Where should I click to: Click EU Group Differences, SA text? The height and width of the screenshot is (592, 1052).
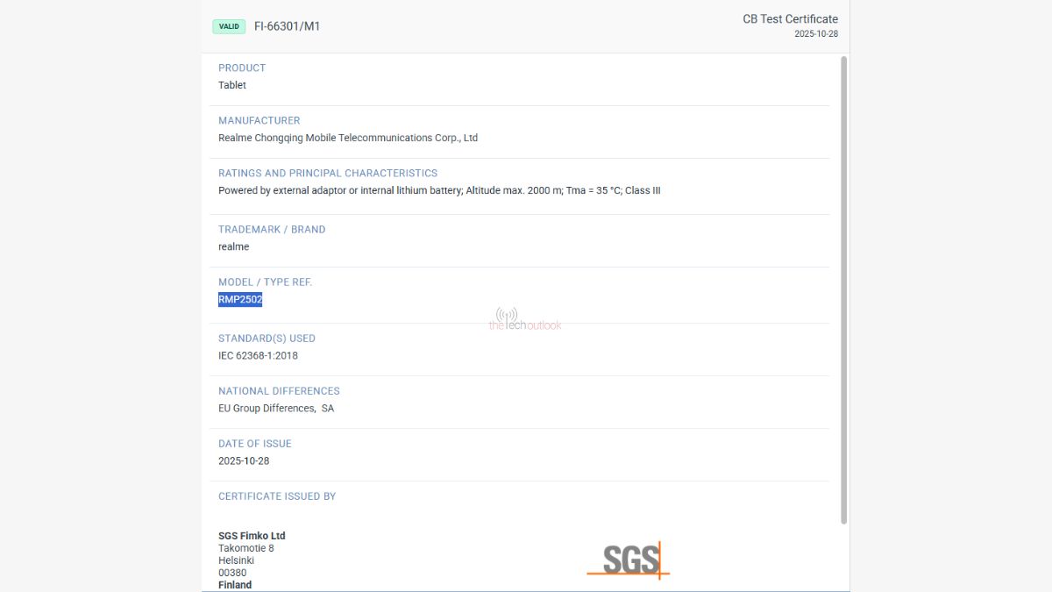tap(276, 408)
